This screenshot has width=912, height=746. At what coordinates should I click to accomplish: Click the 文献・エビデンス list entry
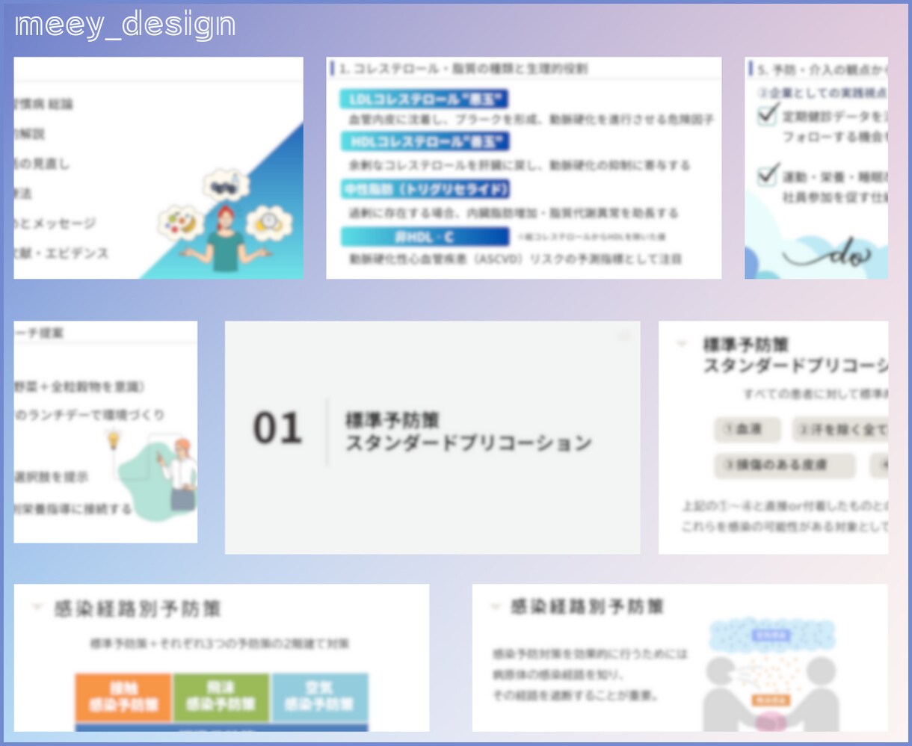(61, 253)
